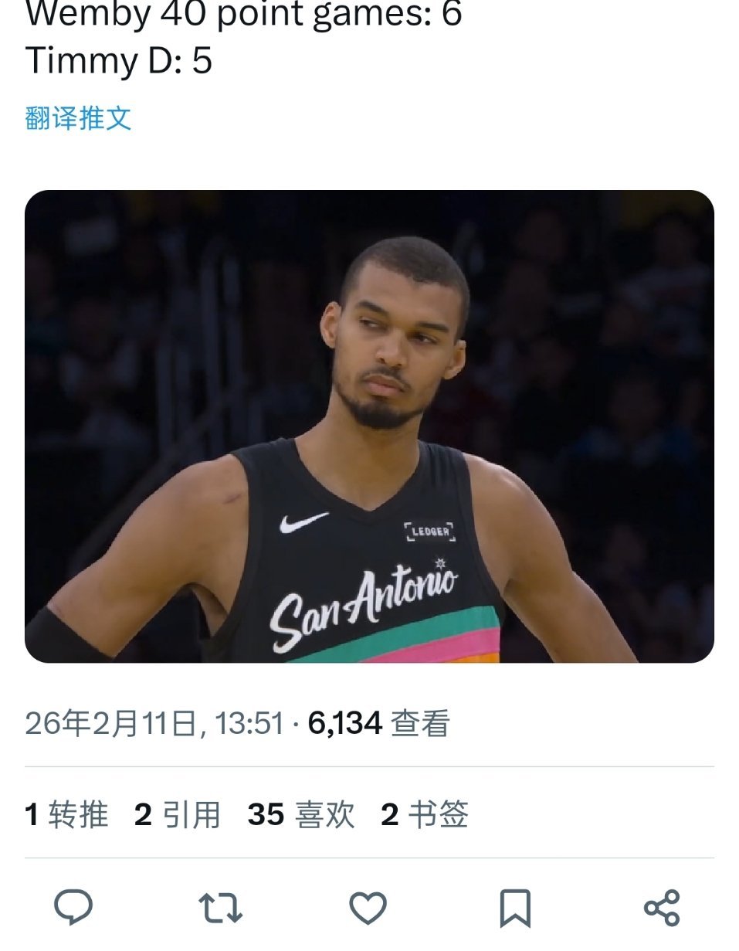Tap the LEDGER patch on the jersey
Image resolution: width=739 pixels, height=951 pixels.
coord(429,531)
